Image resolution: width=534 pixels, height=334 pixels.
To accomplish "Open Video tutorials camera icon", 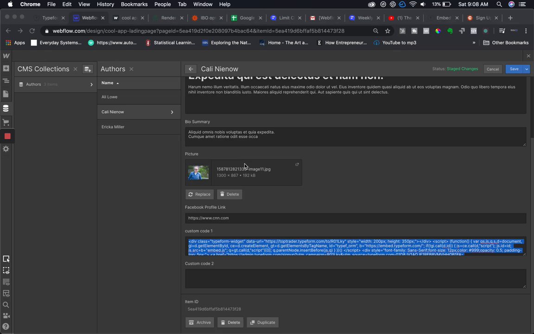I will 6,315.
